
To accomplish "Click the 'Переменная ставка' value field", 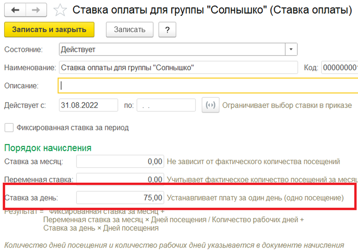I will pyautogui.click(x=120, y=179).
